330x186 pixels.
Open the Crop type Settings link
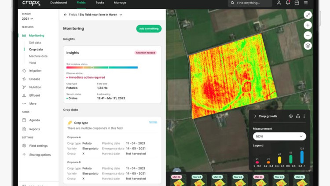click(153, 122)
